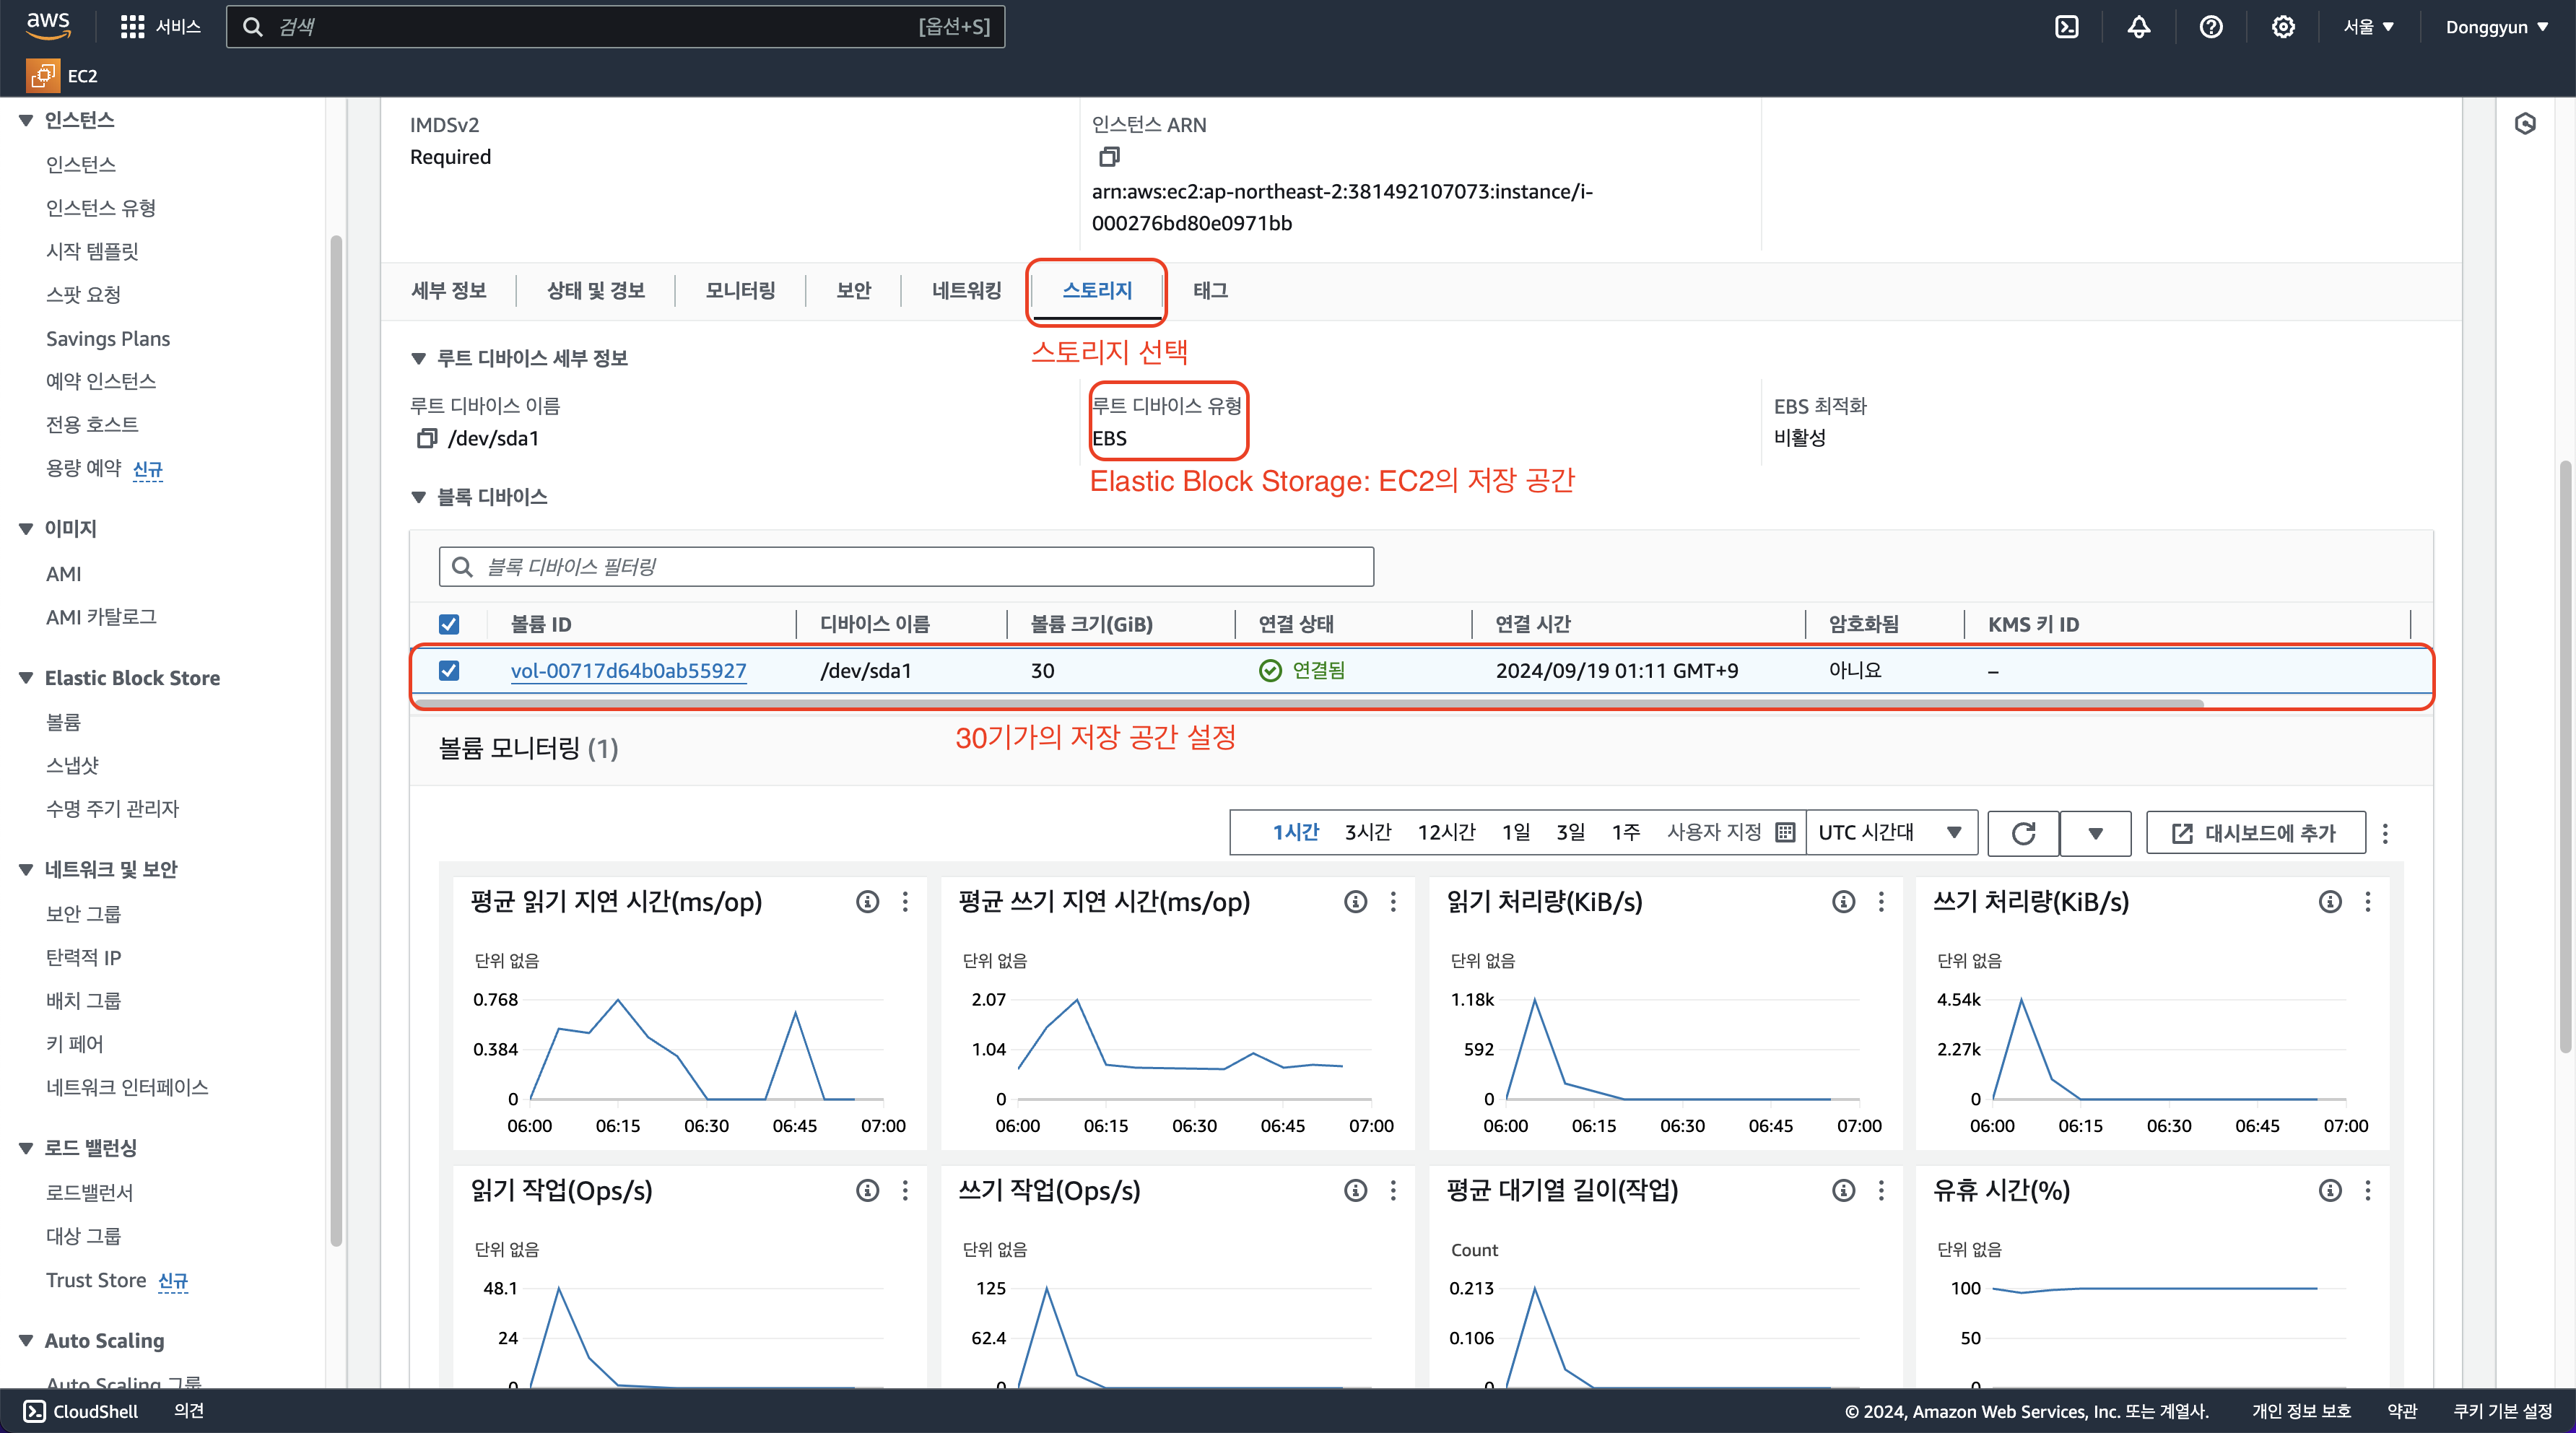2576x1433 pixels.
Task: Open services grid menu icon
Action: 132,27
